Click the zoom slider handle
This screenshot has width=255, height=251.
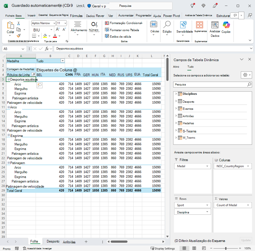226,248
